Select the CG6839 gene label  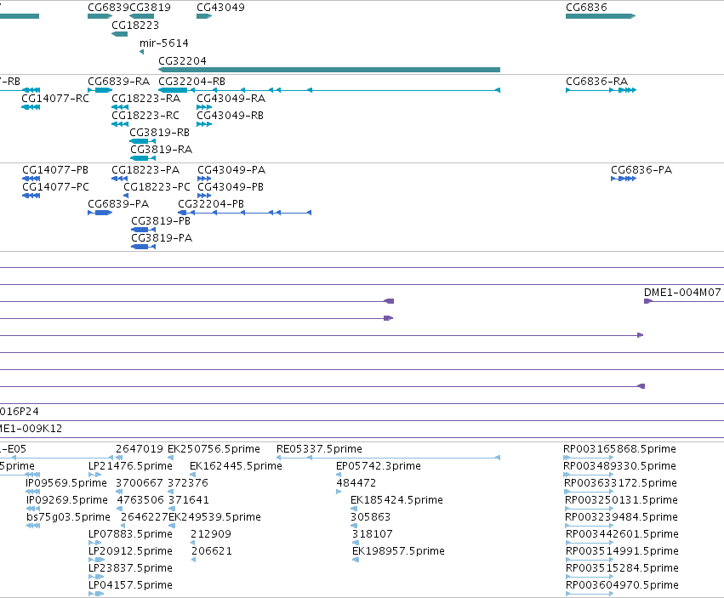pos(109,8)
